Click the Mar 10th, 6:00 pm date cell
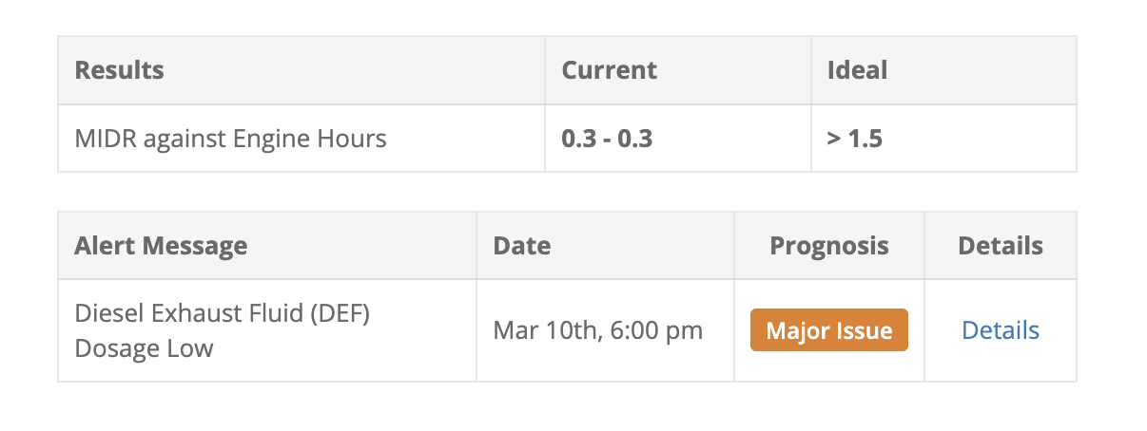 (597, 330)
